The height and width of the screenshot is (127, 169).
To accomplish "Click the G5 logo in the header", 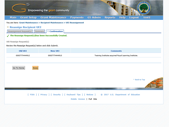I will 21,8.
